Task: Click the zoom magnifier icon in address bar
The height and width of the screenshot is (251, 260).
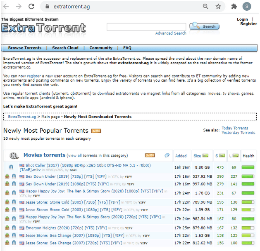Action: pyautogui.click(x=205, y=7)
